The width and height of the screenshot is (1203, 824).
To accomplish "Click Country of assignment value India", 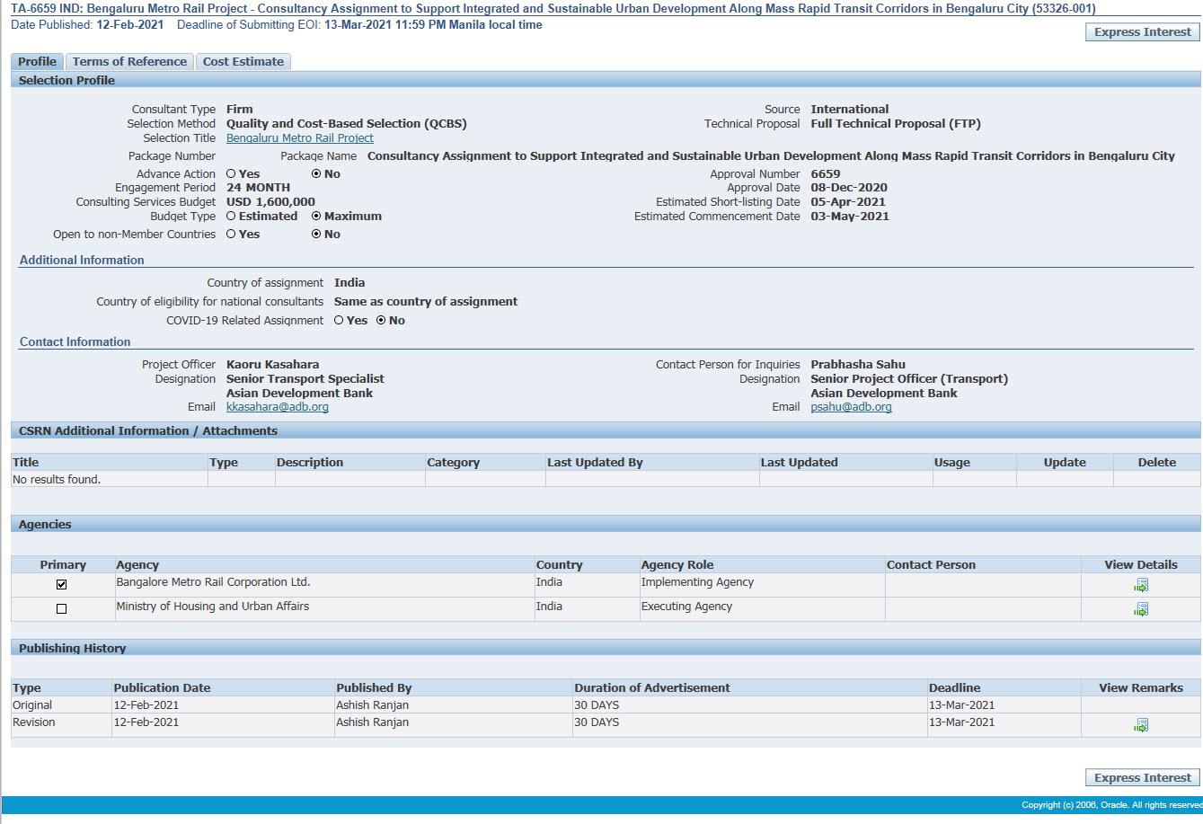I will [x=349, y=282].
